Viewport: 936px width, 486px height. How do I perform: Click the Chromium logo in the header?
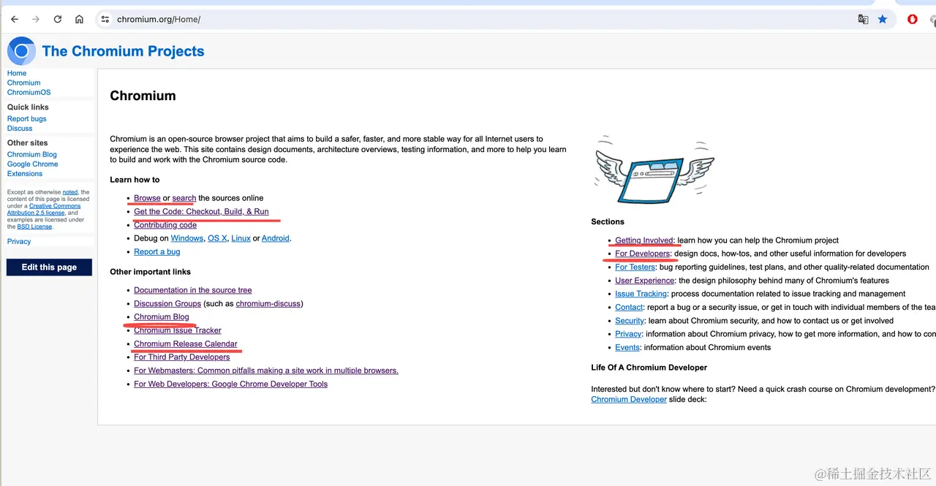click(x=21, y=51)
